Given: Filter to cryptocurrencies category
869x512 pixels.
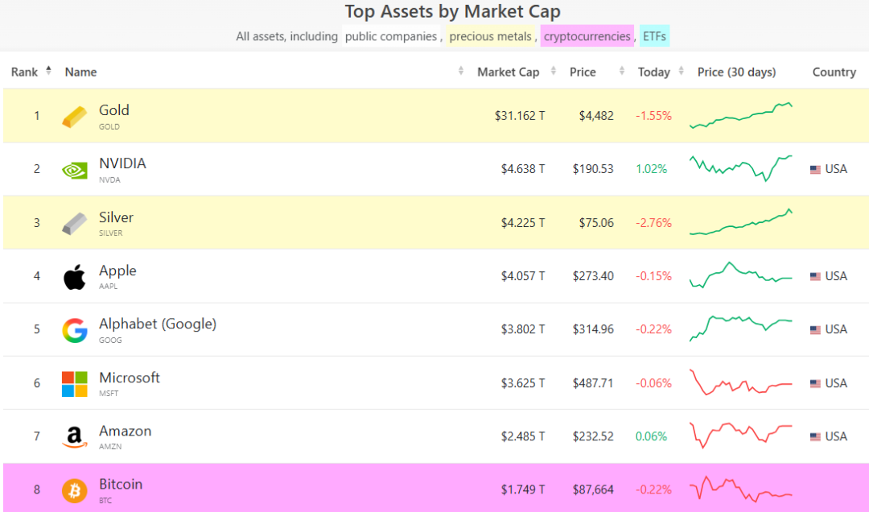Looking at the screenshot, I should click(x=587, y=36).
